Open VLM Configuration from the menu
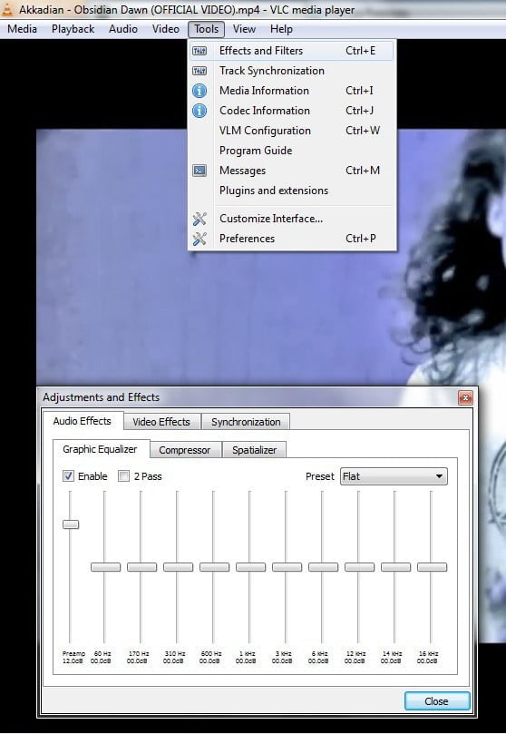 pos(292,131)
